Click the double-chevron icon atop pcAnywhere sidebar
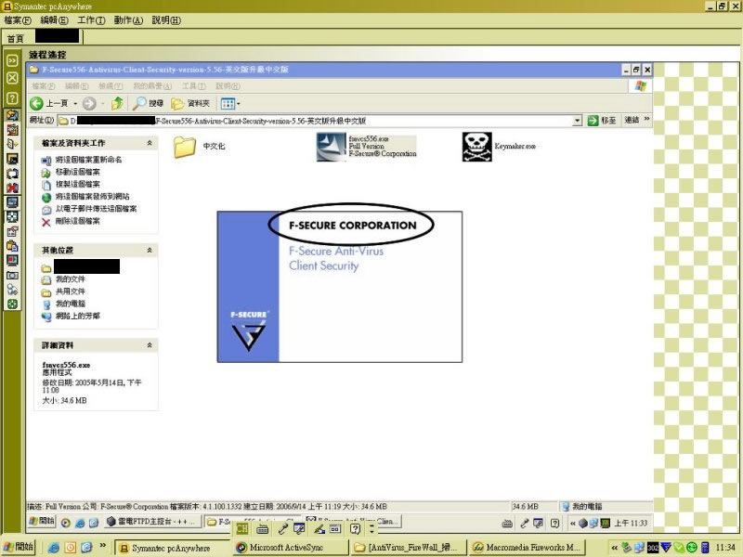 tap(12, 60)
